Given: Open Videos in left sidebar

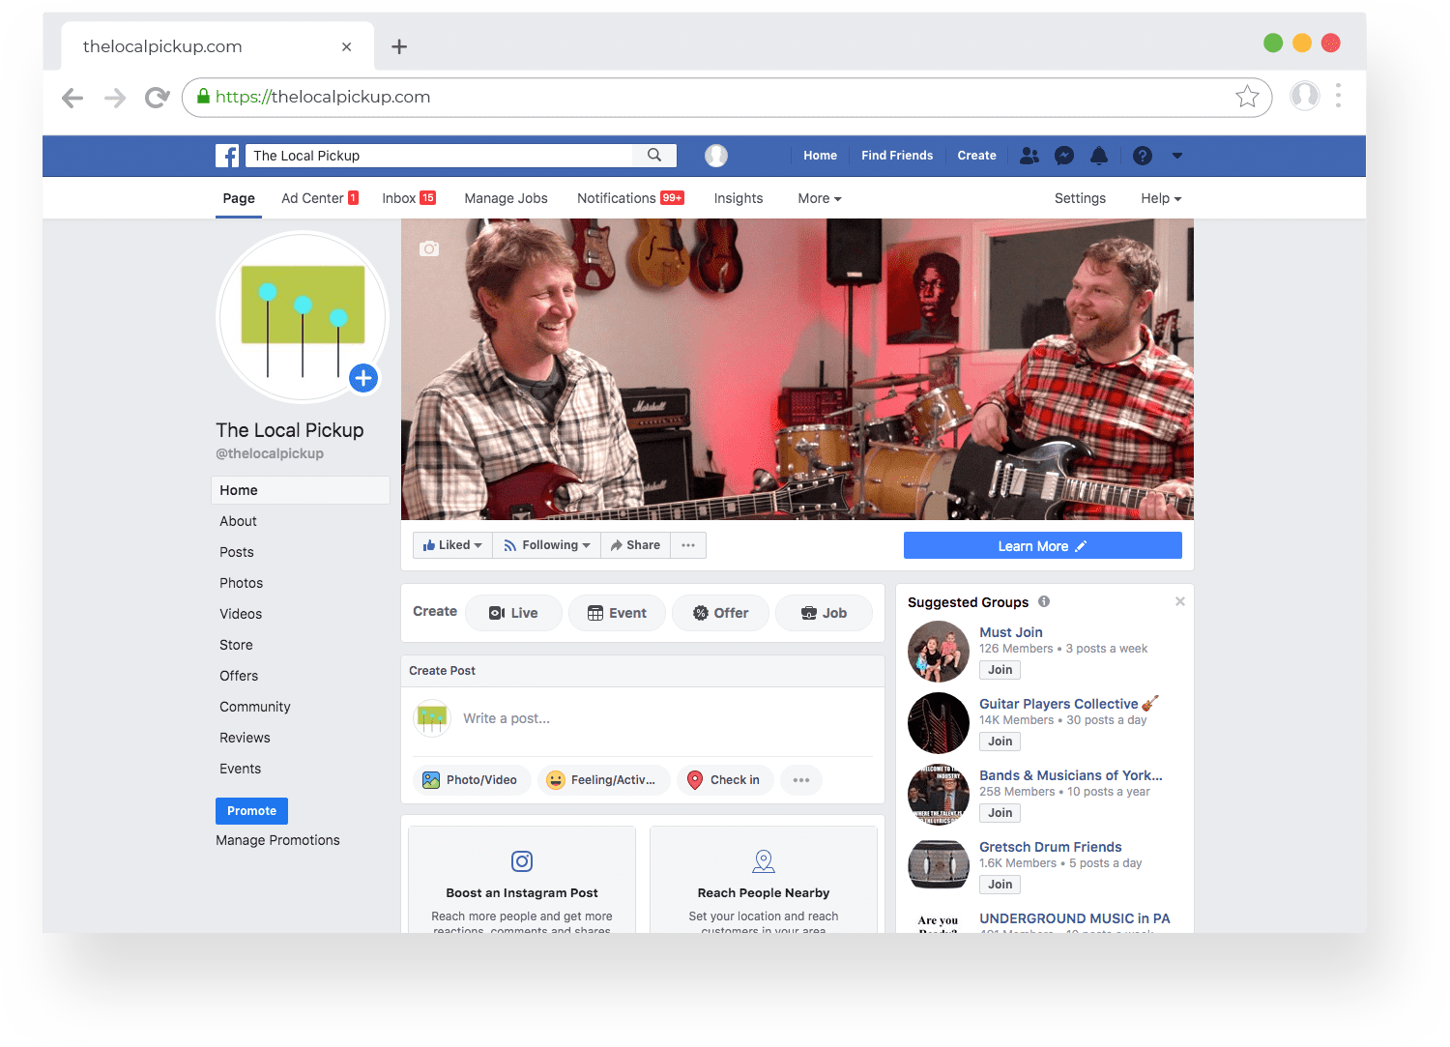Looking at the screenshot, I should (241, 614).
